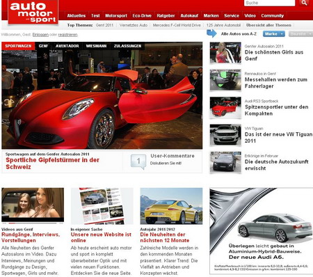Open VW Tiguan thumbnail
This screenshot has height=277, width=313.
click(225, 135)
